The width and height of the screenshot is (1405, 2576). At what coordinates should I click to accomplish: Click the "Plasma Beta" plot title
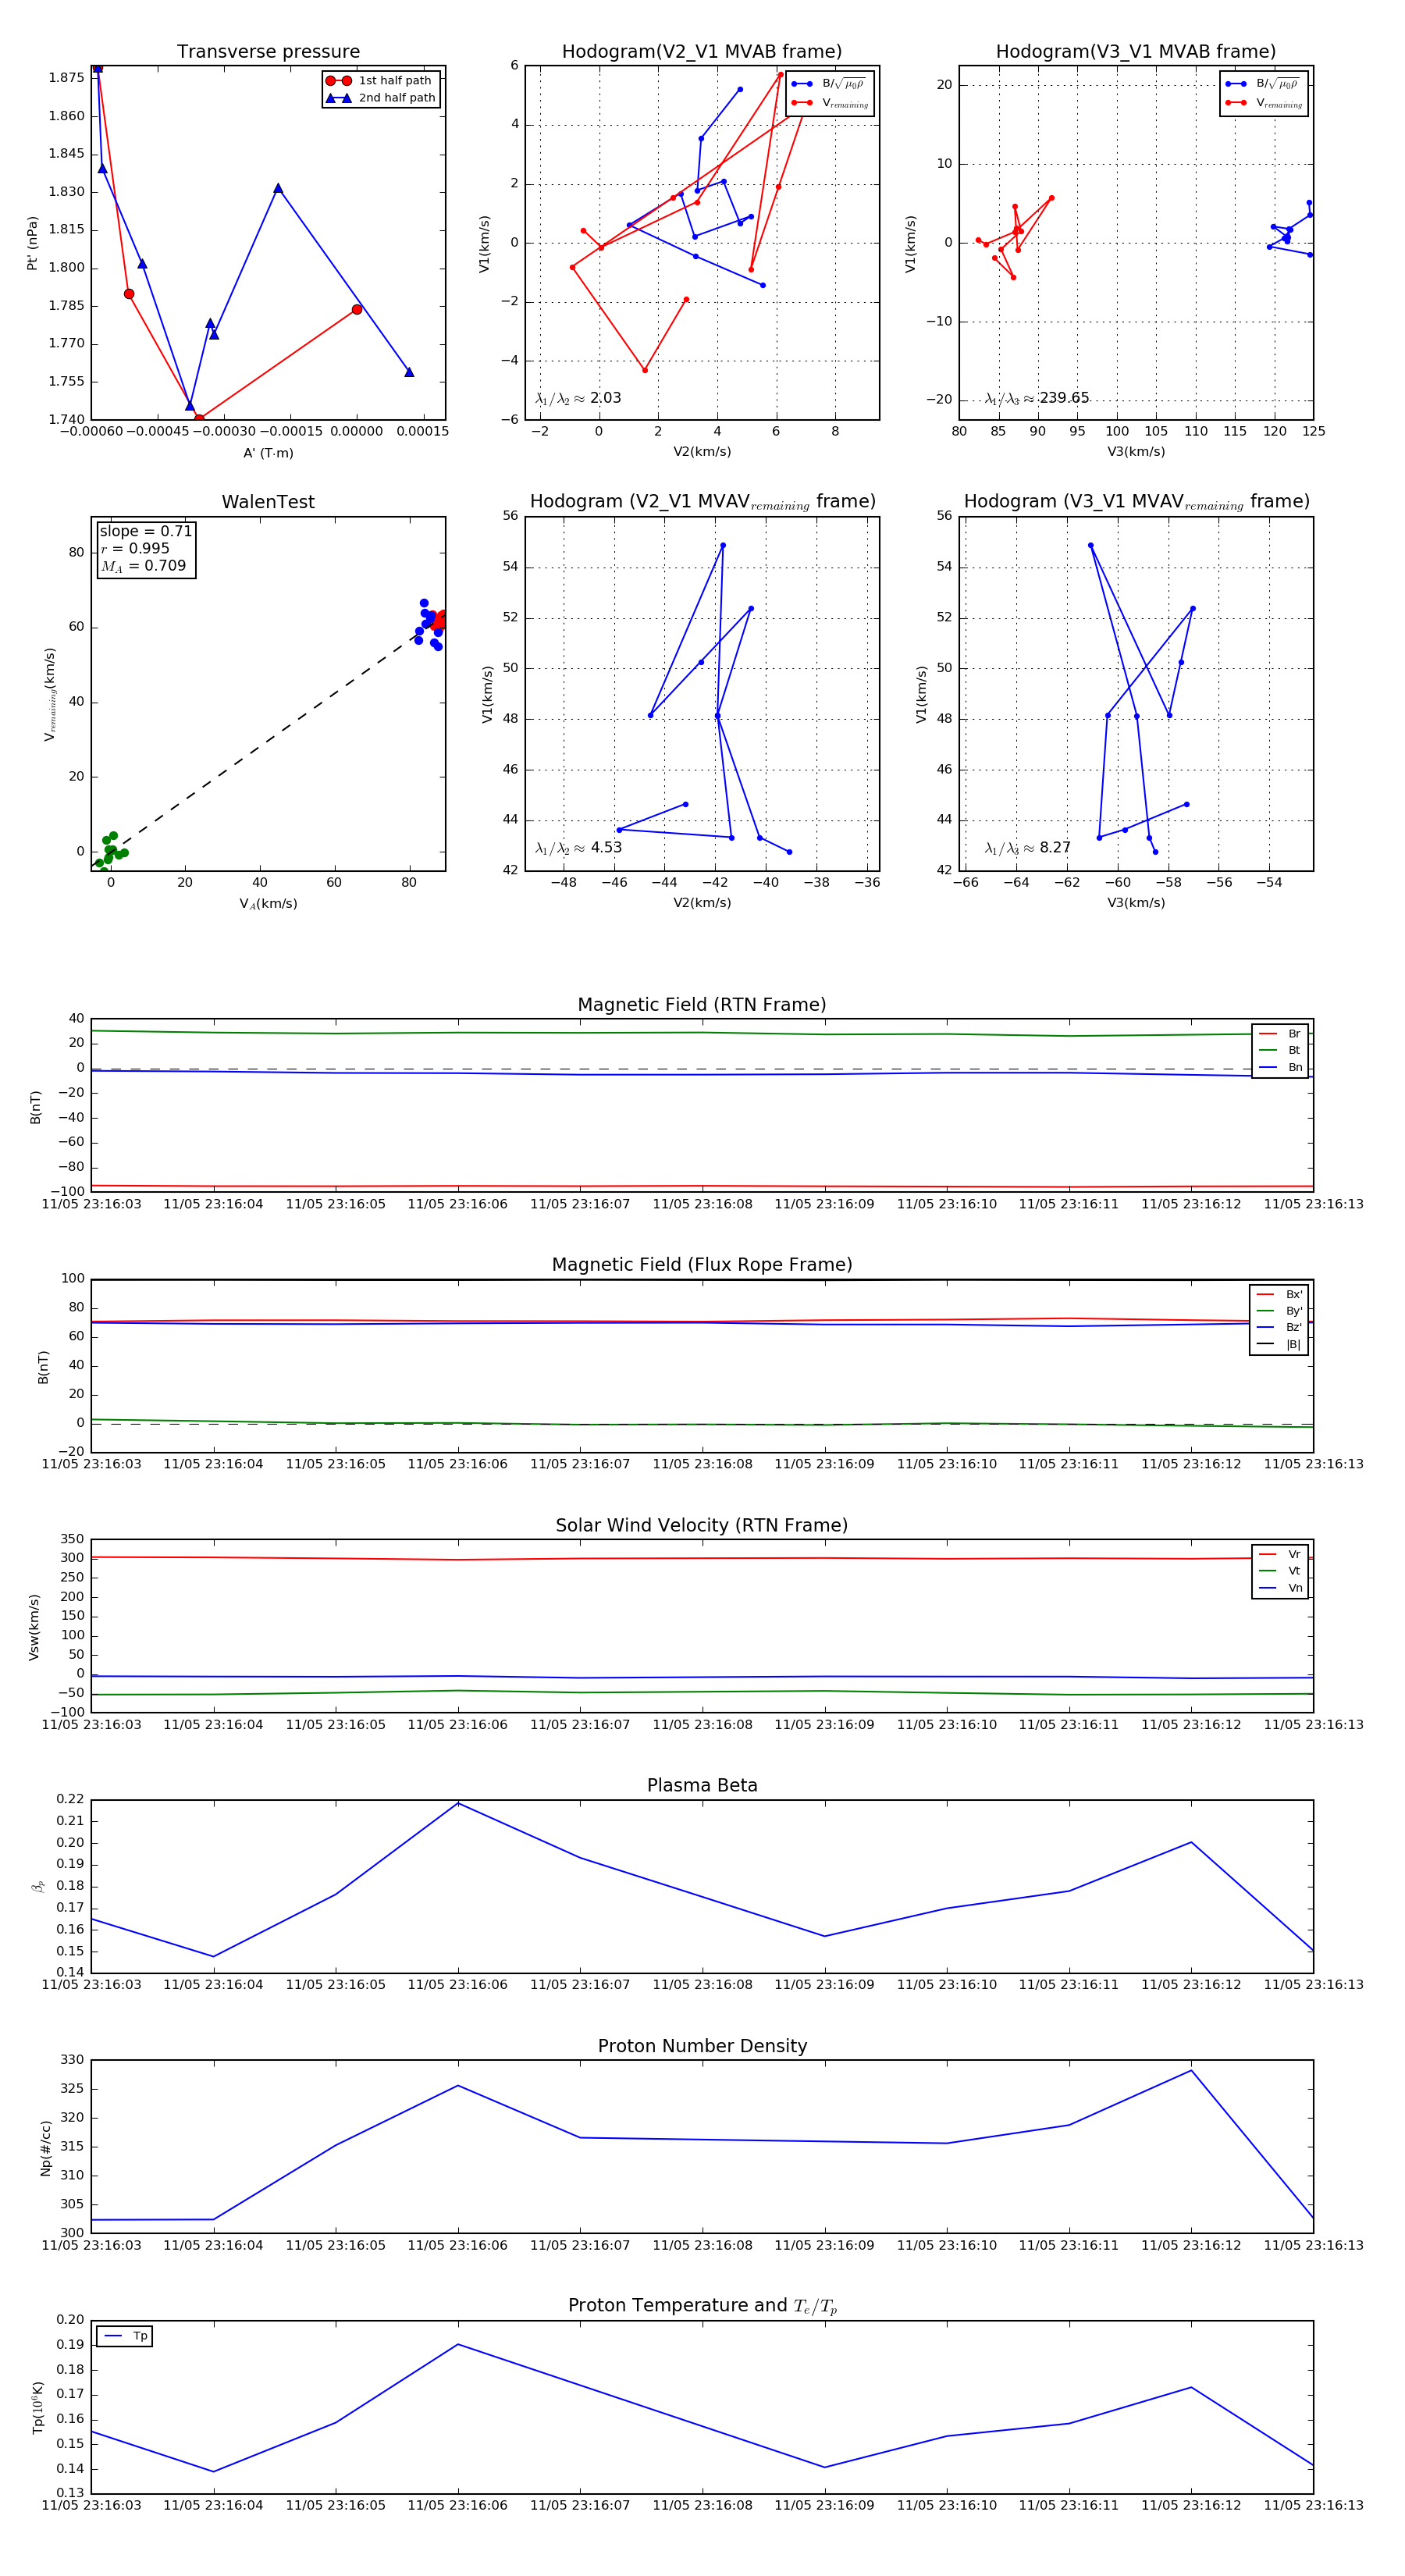click(x=702, y=1785)
